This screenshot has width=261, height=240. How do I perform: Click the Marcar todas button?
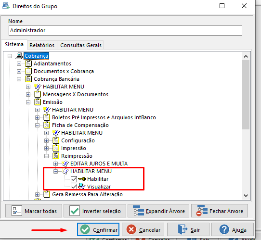click(x=34, y=211)
